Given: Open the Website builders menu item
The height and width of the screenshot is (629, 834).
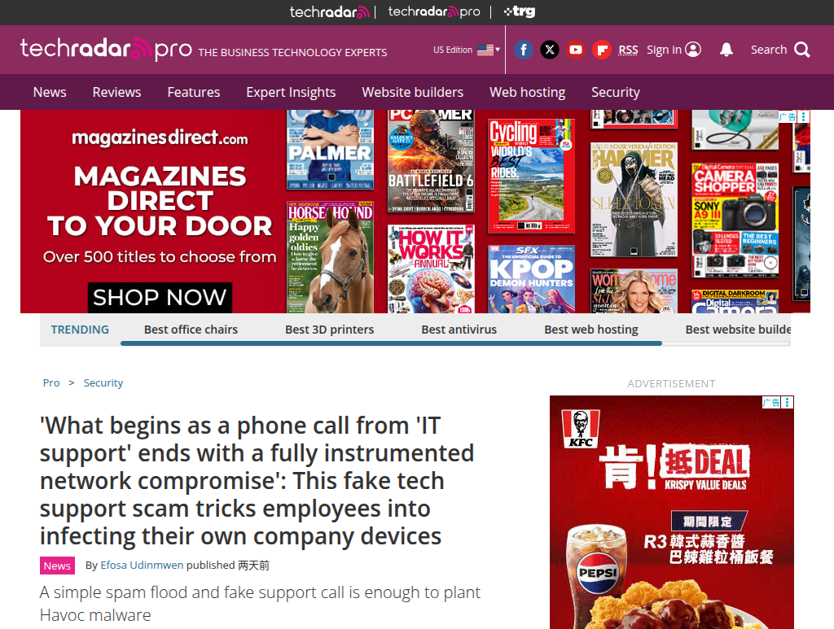Looking at the screenshot, I should pyautogui.click(x=413, y=92).
